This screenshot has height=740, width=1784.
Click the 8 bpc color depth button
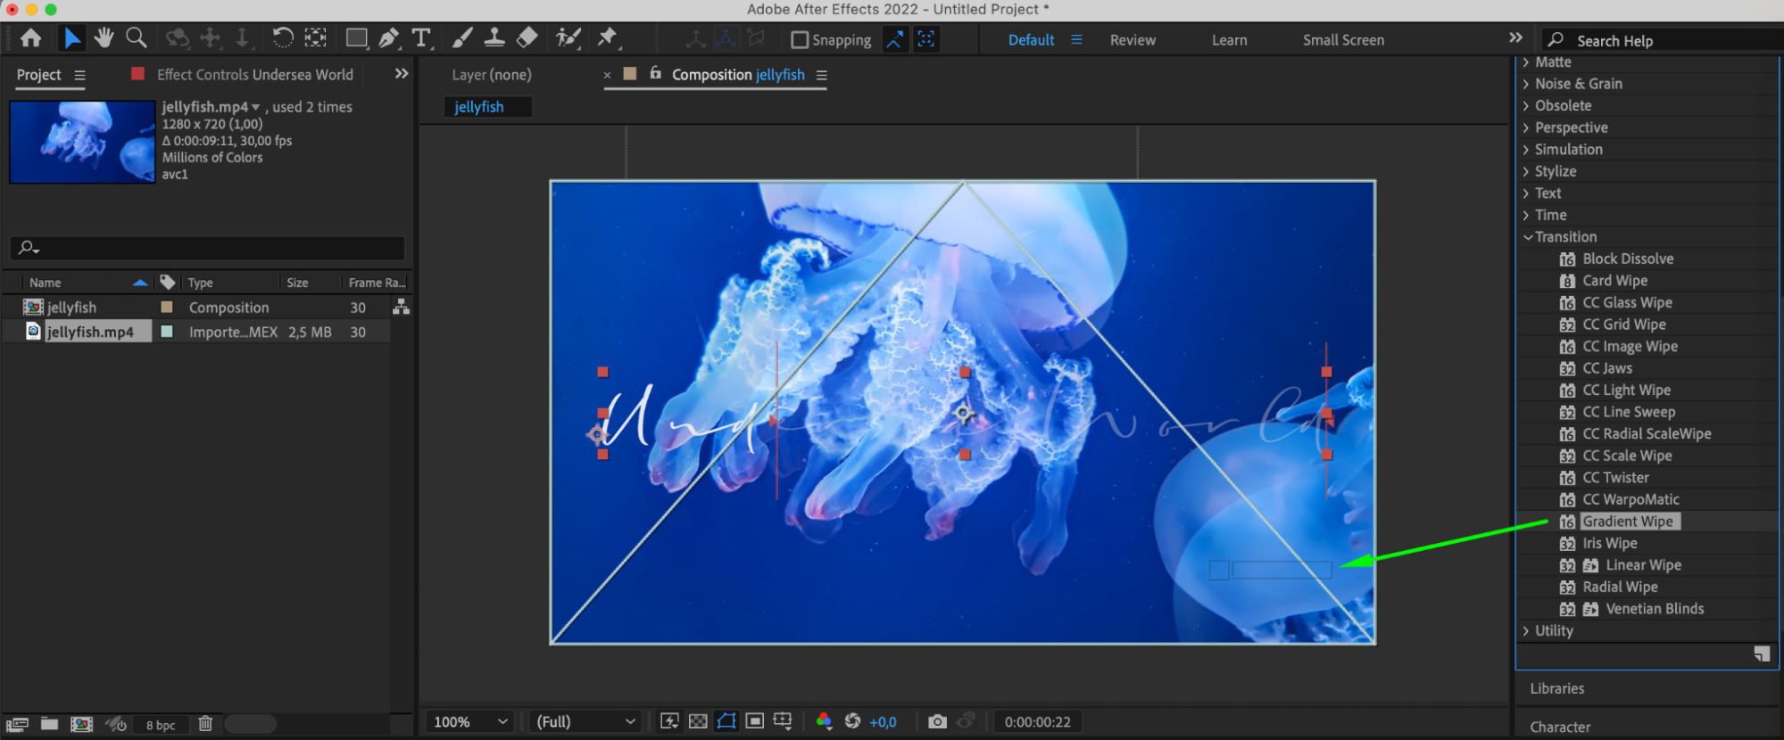click(x=161, y=725)
